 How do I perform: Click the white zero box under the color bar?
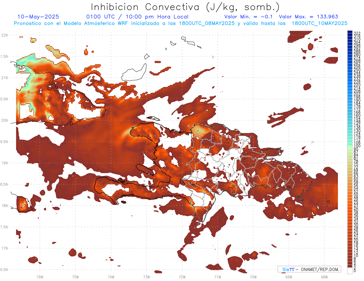coord(350,271)
